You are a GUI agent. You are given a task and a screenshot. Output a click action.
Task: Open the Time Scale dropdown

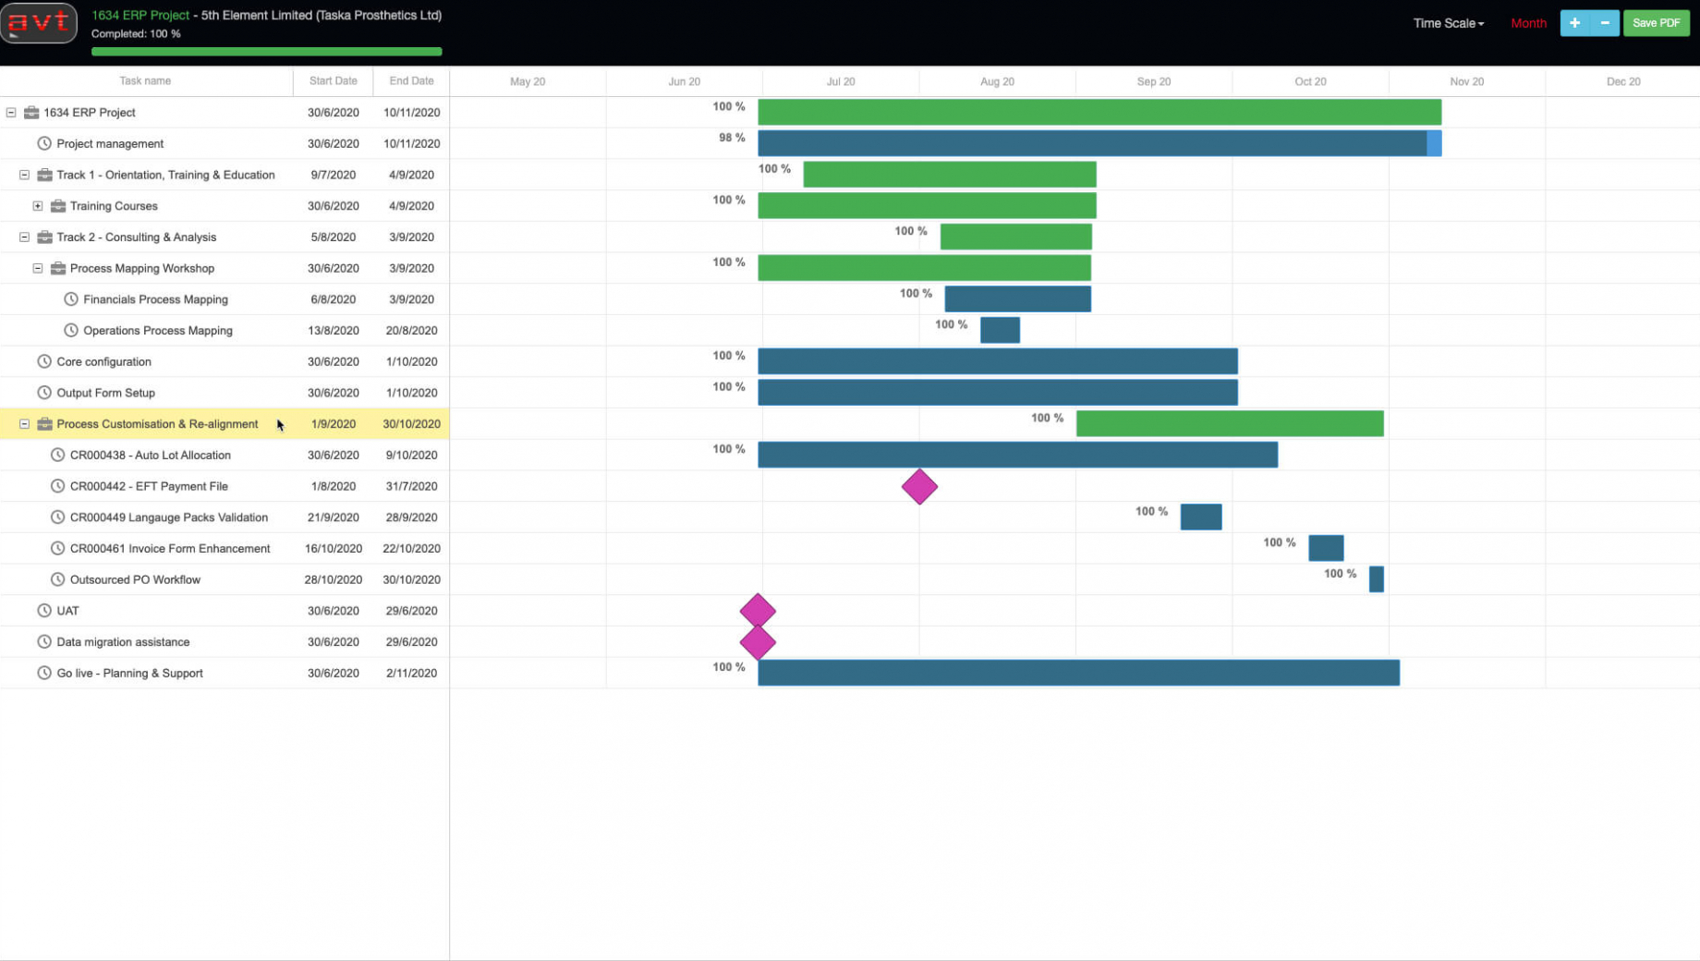[1448, 23]
